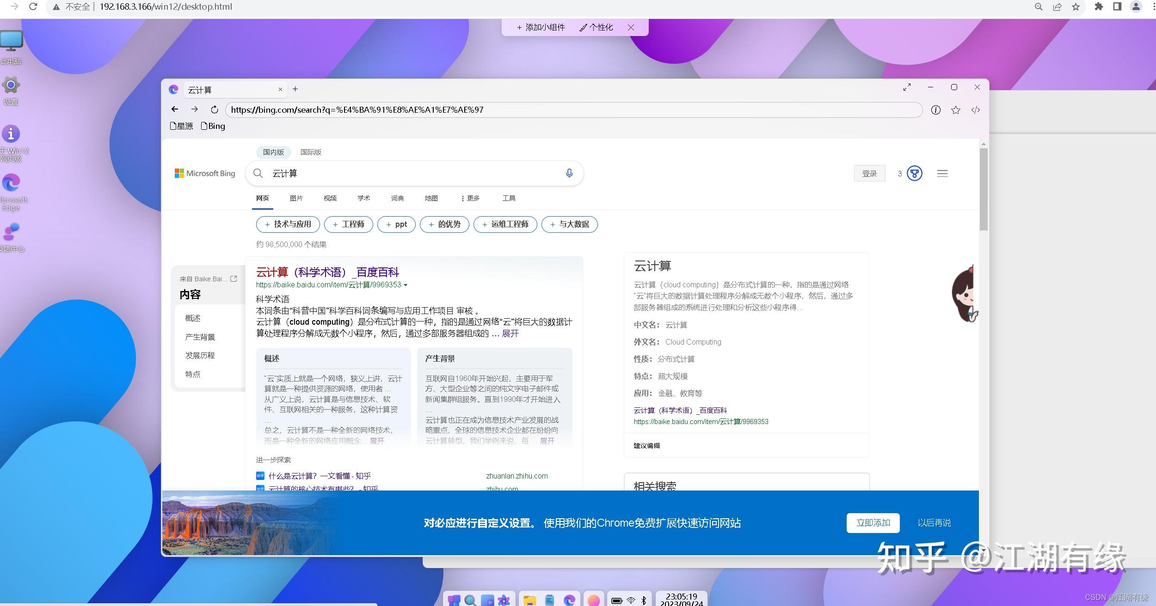The height and width of the screenshot is (606, 1156).
Task: Click the orange gradient circle on the taskbar
Action: click(594, 599)
